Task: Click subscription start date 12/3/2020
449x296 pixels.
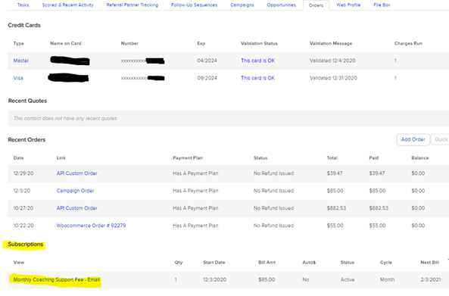Action: click(x=214, y=279)
